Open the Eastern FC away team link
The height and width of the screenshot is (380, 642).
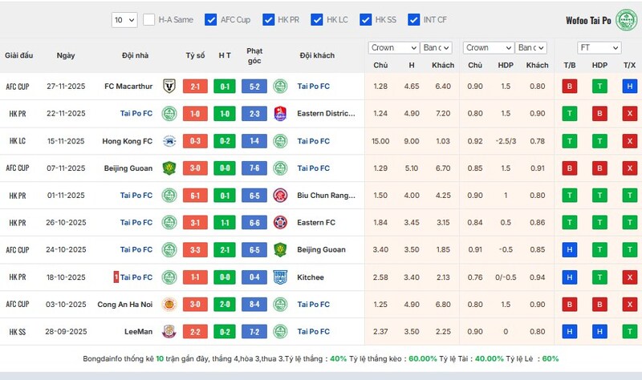coord(316,223)
